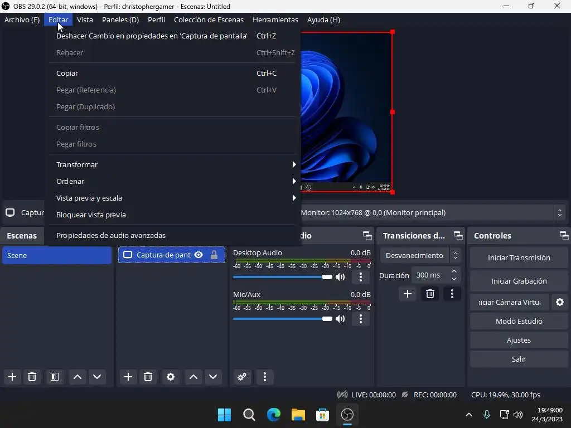Open Desktop Audio three-dot options
Viewport: 571px width, 428px height.
point(361,277)
